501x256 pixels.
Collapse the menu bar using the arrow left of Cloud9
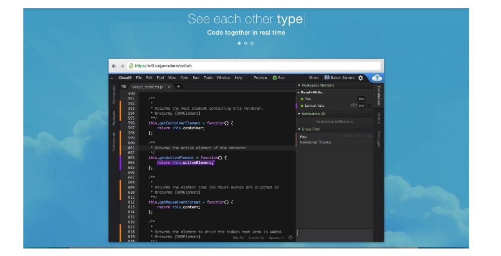click(x=112, y=78)
